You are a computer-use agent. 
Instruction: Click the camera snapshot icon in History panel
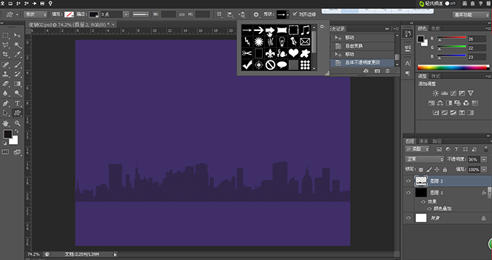click(377, 71)
